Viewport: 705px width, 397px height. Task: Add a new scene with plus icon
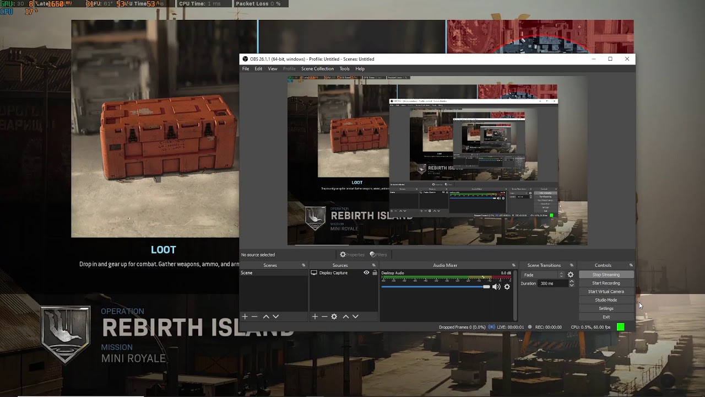(x=245, y=316)
